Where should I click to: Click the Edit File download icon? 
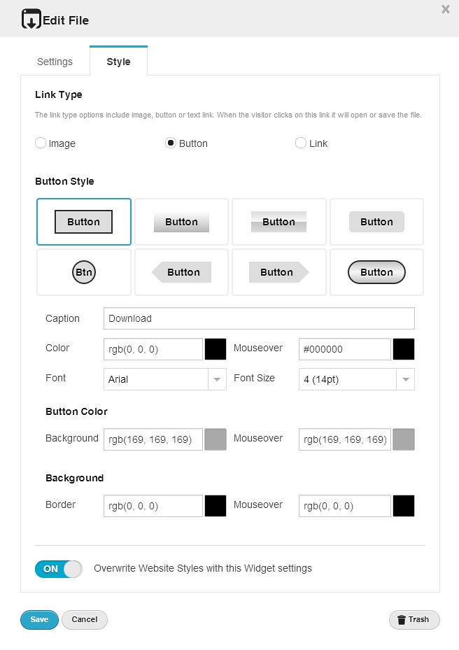pos(31,20)
